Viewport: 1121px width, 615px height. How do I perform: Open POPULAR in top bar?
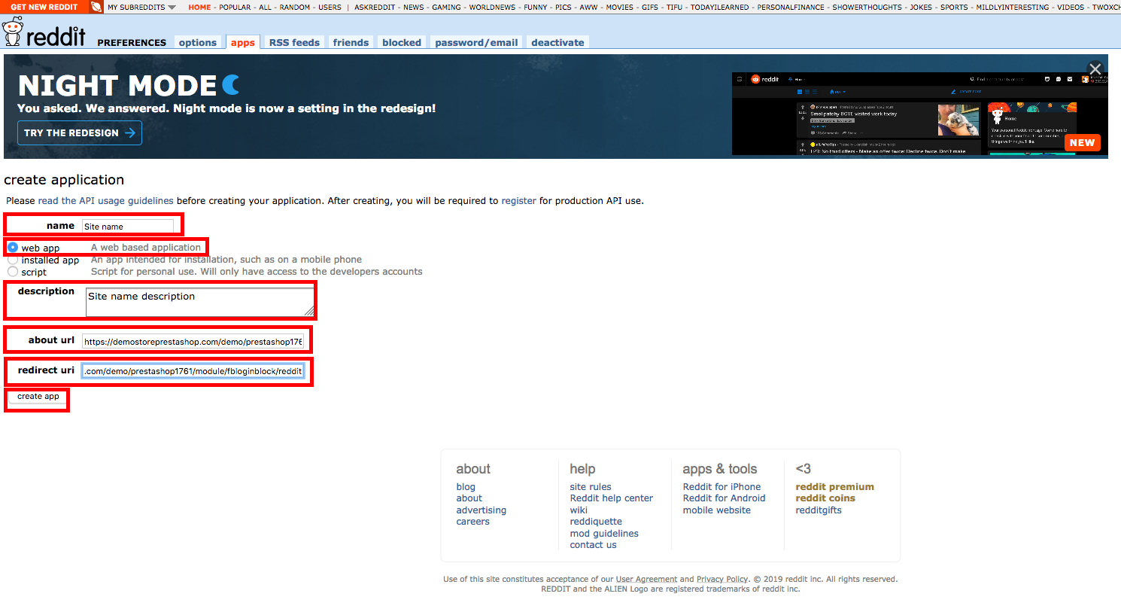(235, 7)
